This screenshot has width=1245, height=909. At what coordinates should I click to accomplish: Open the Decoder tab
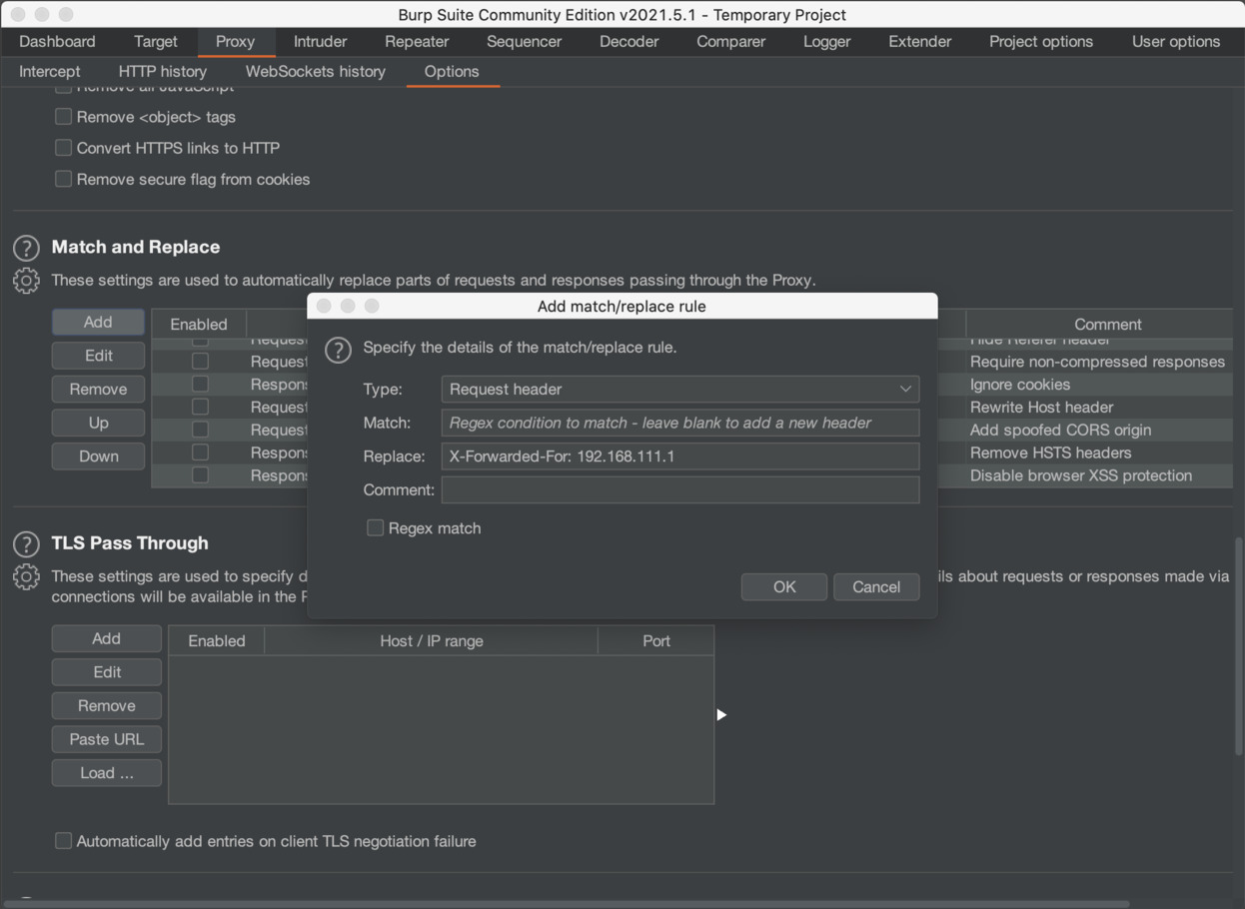coord(628,41)
